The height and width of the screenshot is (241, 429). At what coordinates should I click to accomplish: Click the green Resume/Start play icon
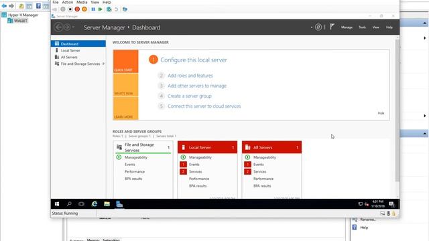[100, 9]
